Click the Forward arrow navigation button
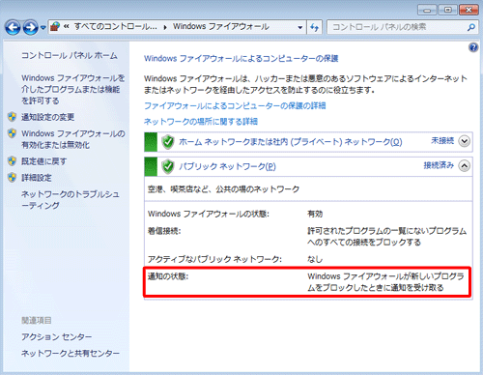The height and width of the screenshot is (375, 483). pos(31,27)
